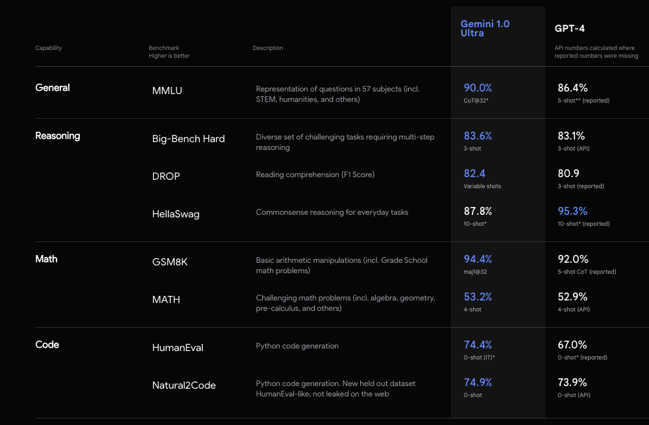Select the Math capability label
Screen dimensions: 649x425
pyautogui.click(x=46, y=259)
